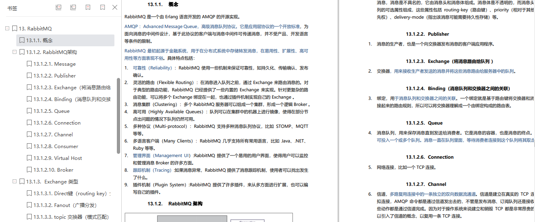The image size is (535, 222).
Task: Select bookmark 13.1.2.7. Channel
Action: point(53,134)
